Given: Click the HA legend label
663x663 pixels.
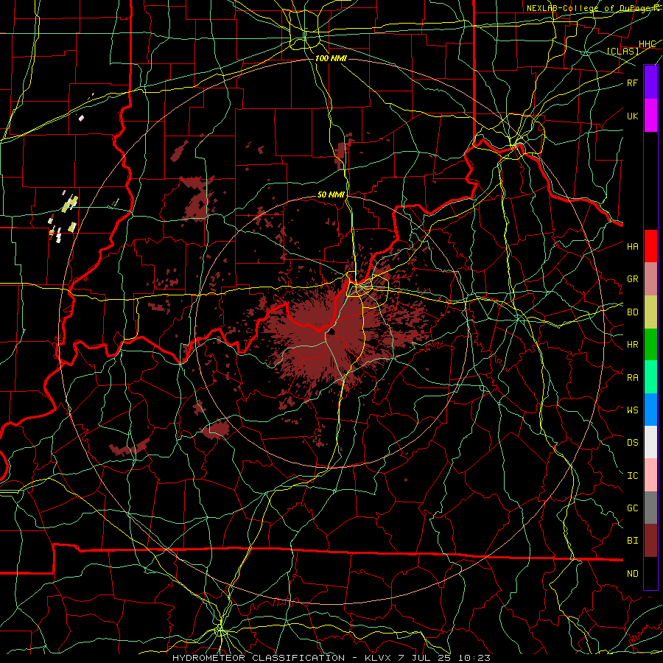Looking at the screenshot, I should [632, 246].
